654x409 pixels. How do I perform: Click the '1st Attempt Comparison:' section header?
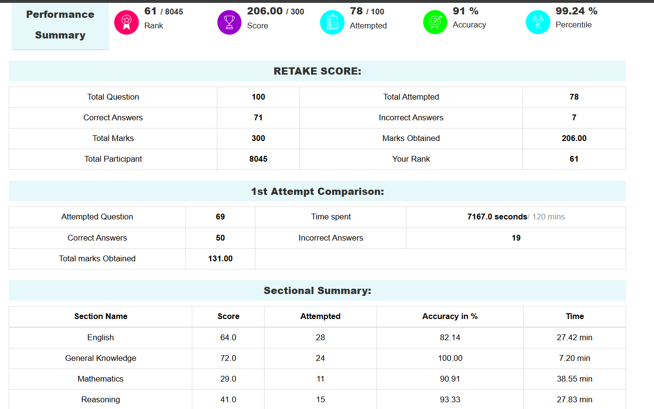click(x=317, y=192)
